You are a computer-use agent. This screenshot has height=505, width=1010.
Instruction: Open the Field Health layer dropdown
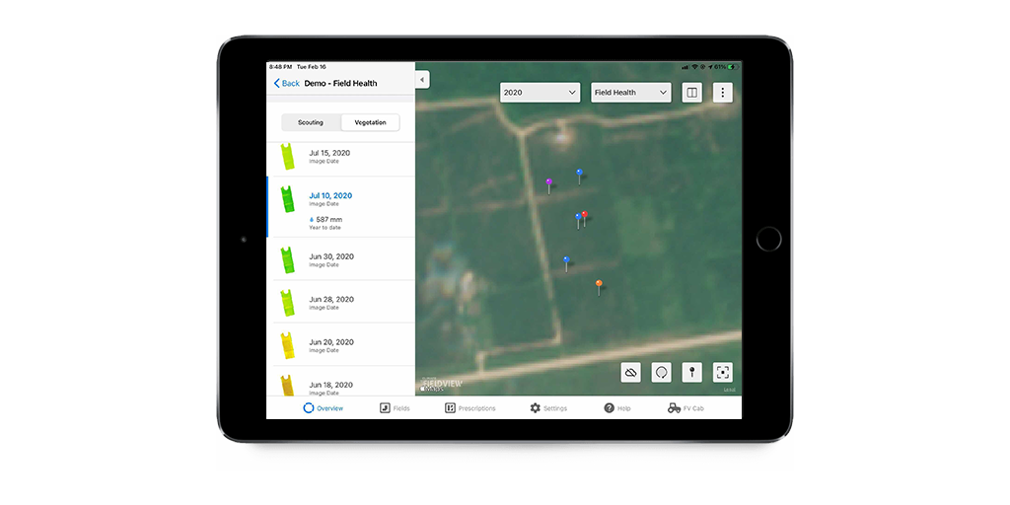(630, 93)
